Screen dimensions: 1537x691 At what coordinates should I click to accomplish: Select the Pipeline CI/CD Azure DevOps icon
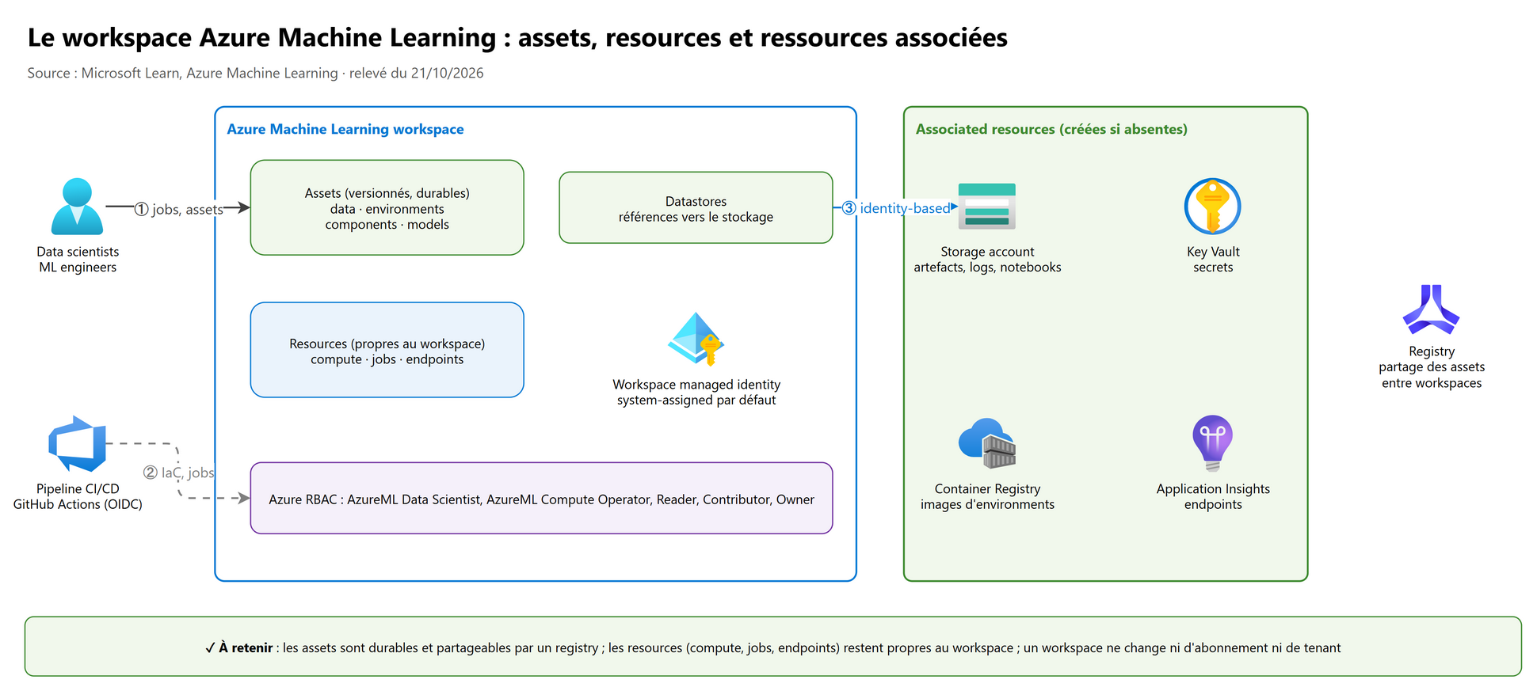point(77,444)
